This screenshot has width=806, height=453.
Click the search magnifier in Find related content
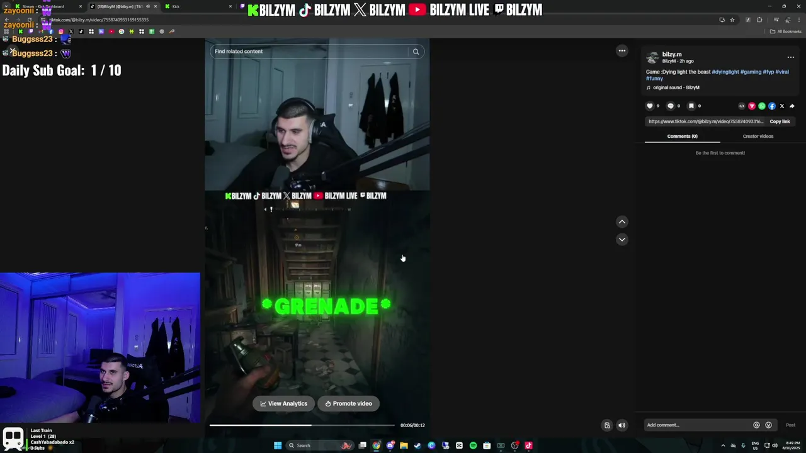tap(416, 52)
